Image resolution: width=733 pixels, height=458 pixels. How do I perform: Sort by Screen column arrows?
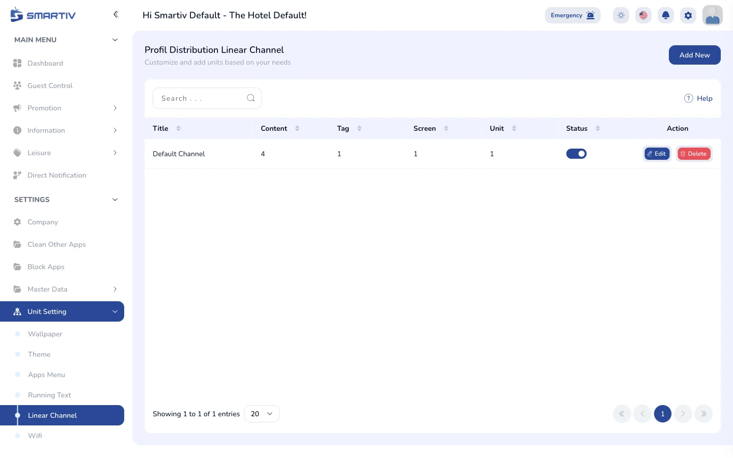(x=446, y=128)
